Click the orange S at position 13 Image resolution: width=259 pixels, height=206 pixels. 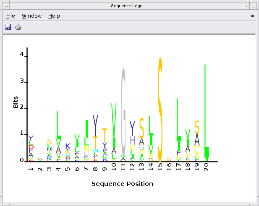(141, 128)
